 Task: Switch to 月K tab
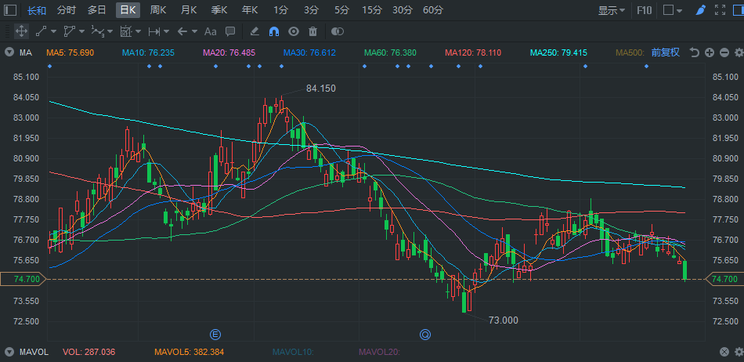(189, 10)
